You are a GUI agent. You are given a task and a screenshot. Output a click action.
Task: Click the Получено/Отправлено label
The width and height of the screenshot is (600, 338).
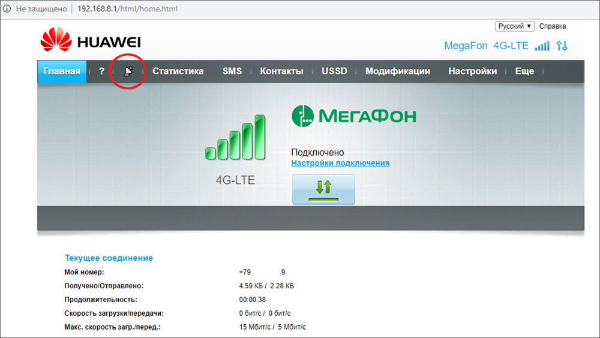point(104,286)
